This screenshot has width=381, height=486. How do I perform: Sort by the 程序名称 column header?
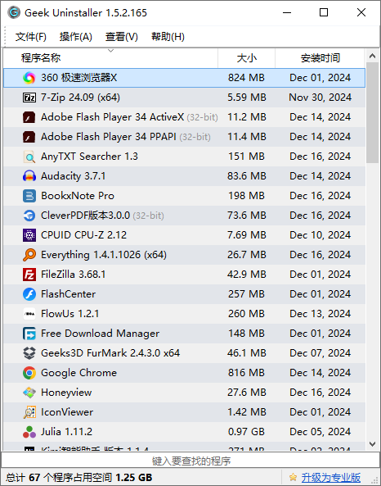click(x=110, y=58)
